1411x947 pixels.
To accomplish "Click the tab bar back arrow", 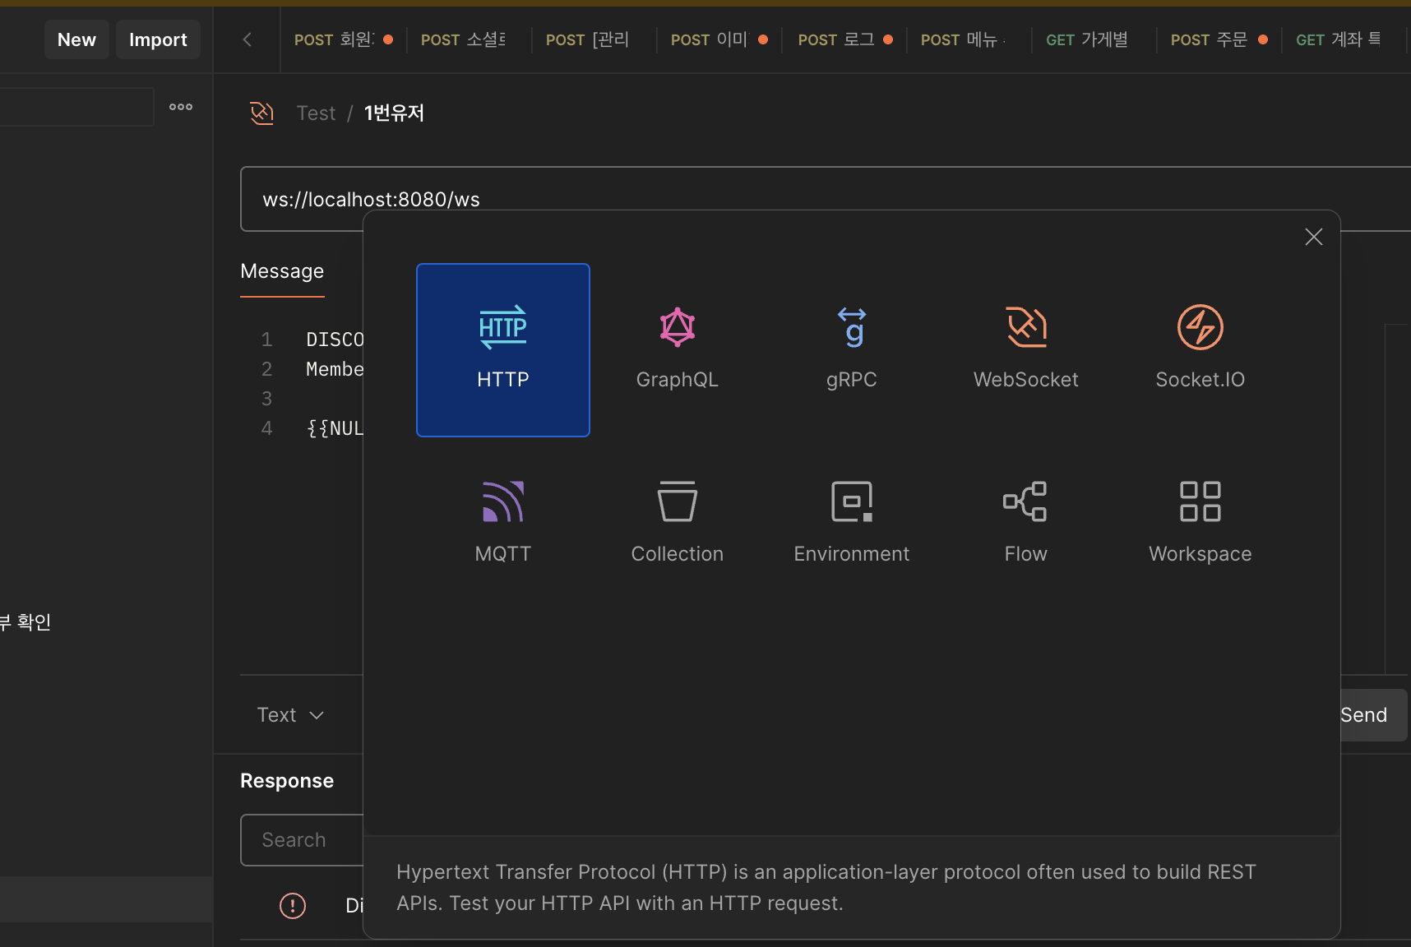I will coord(247,39).
